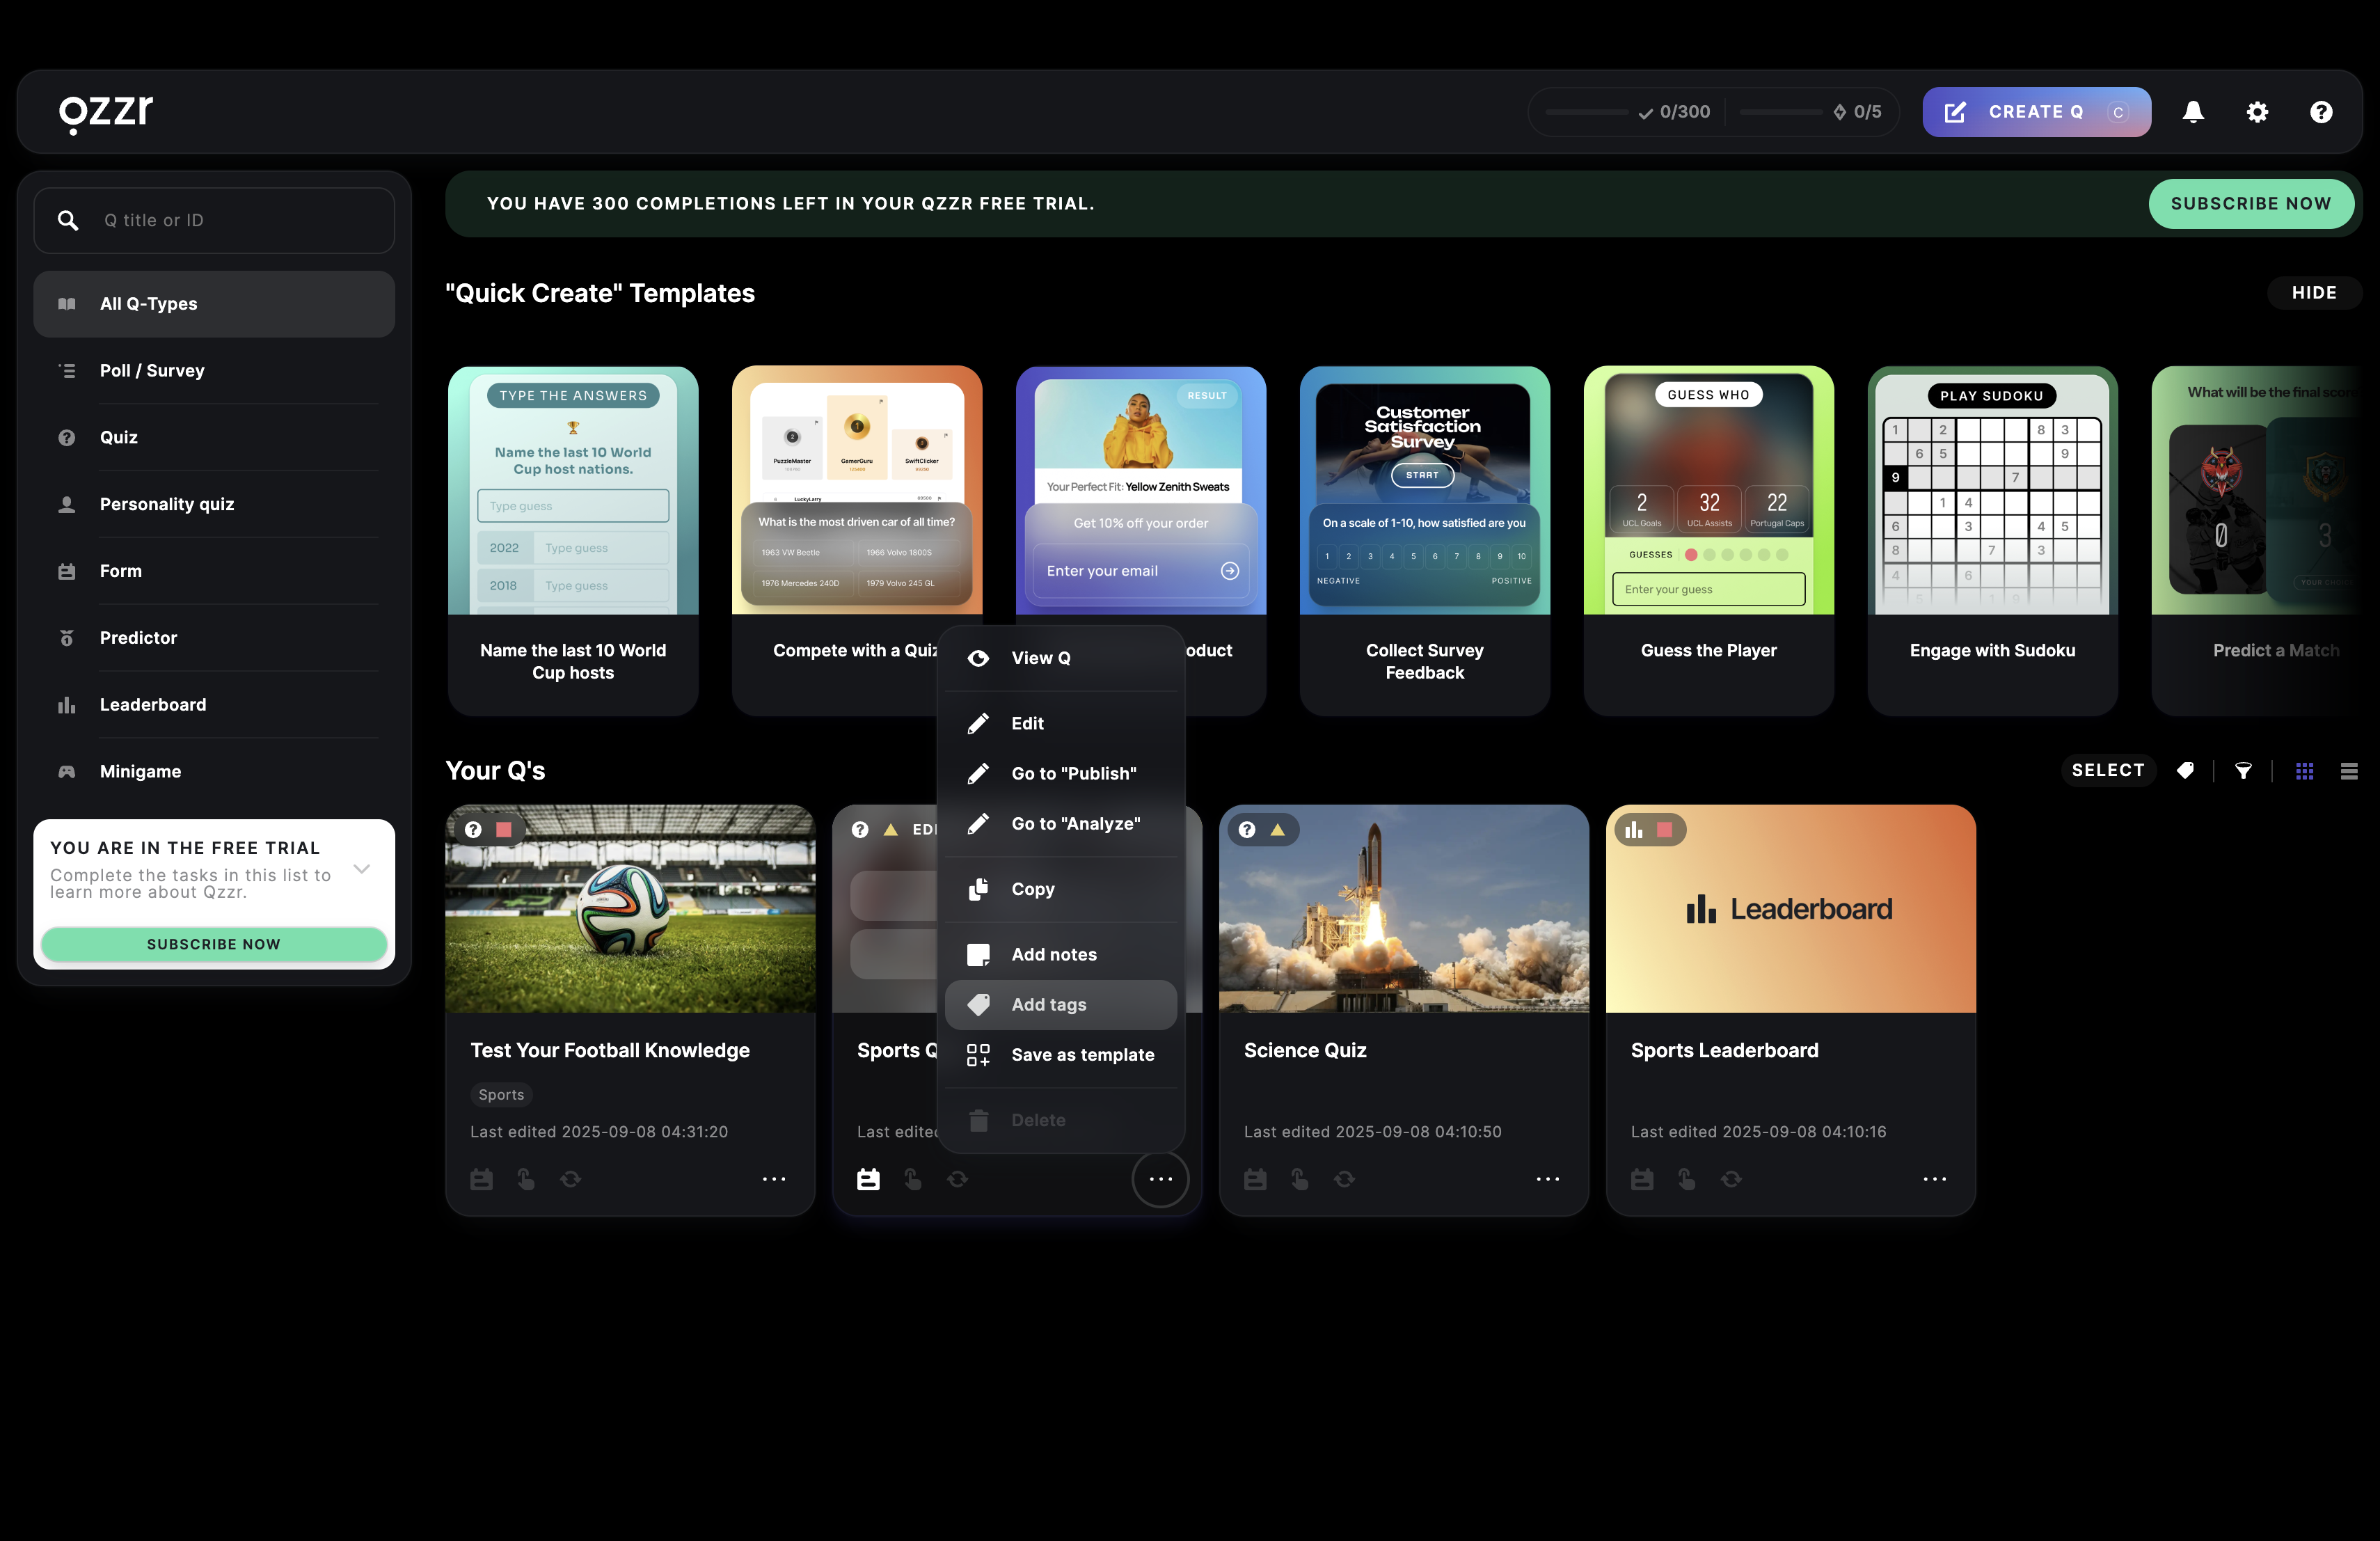
Task: Open three-dot menu on Sports Leaderboard card
Action: click(1934, 1179)
